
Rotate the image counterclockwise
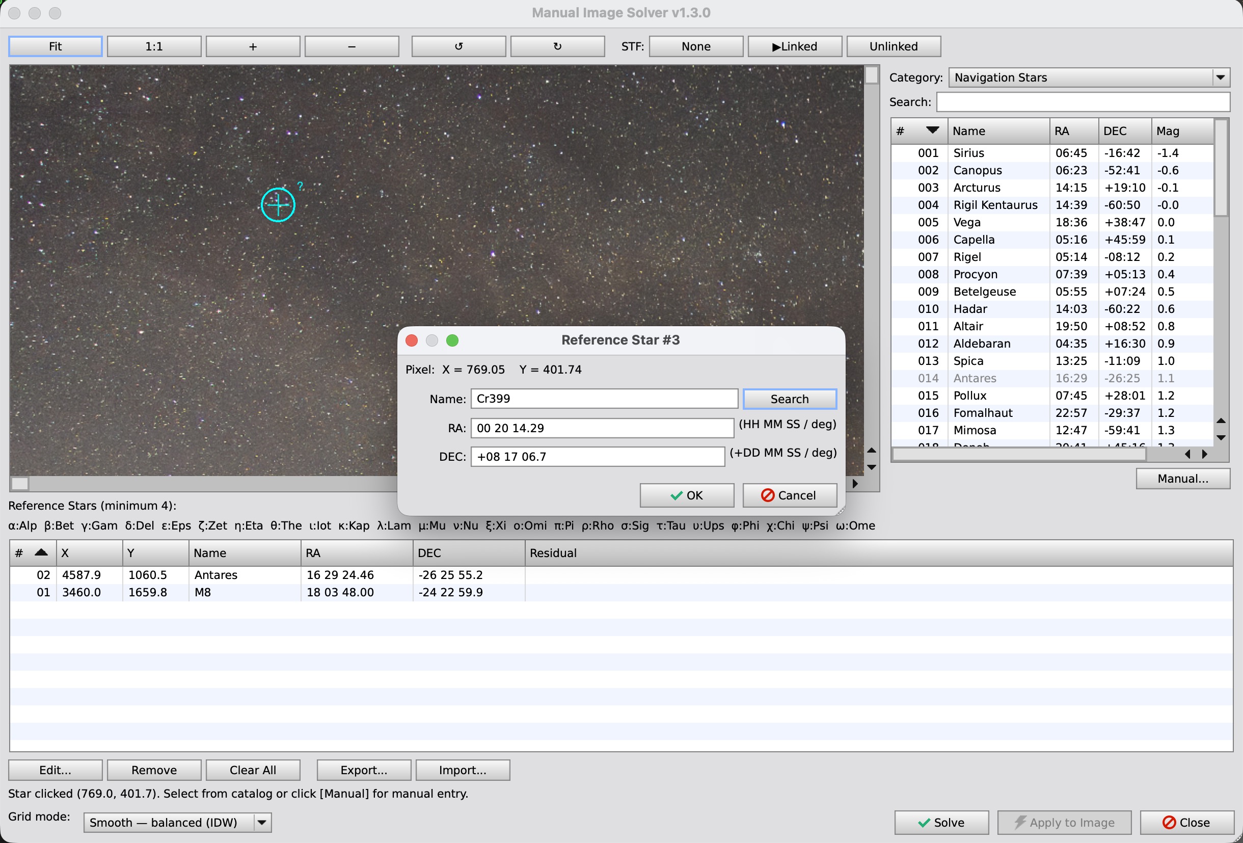[458, 46]
